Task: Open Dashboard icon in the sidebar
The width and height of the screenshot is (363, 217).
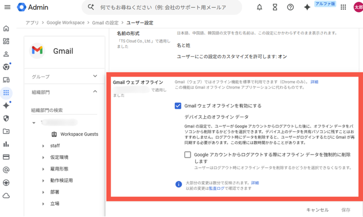Action: [6, 41]
